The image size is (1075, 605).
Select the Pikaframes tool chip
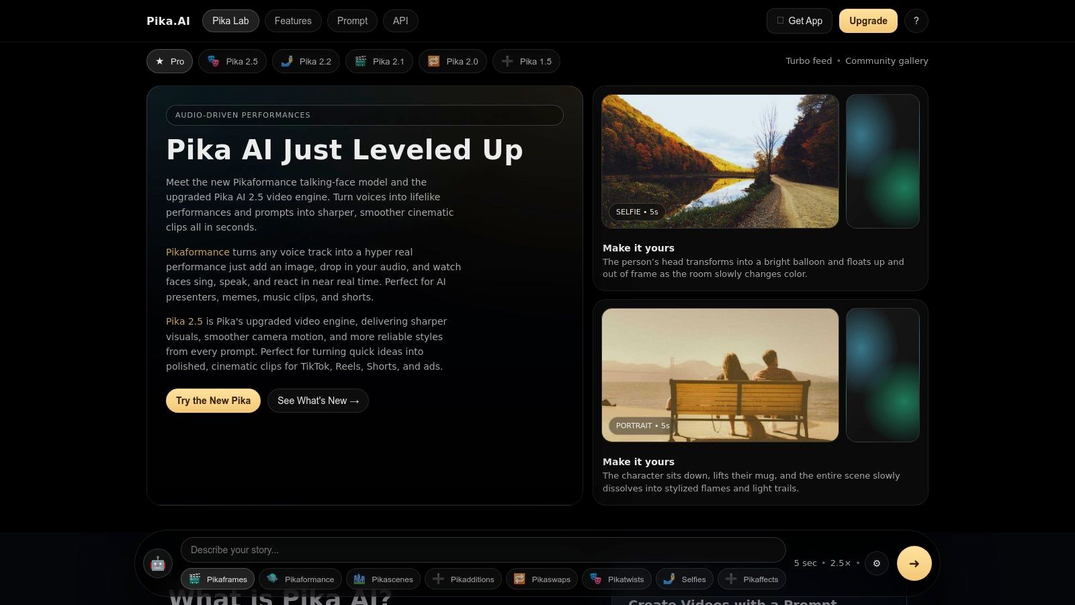(218, 579)
